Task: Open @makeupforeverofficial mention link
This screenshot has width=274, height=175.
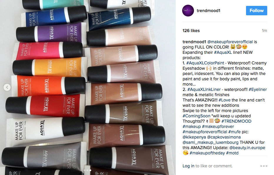Action: 230,42
